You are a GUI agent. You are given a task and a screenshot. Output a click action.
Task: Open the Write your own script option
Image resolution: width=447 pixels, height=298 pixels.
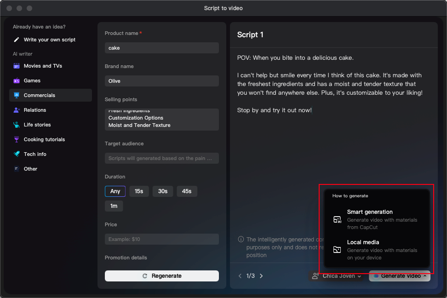tap(51, 40)
